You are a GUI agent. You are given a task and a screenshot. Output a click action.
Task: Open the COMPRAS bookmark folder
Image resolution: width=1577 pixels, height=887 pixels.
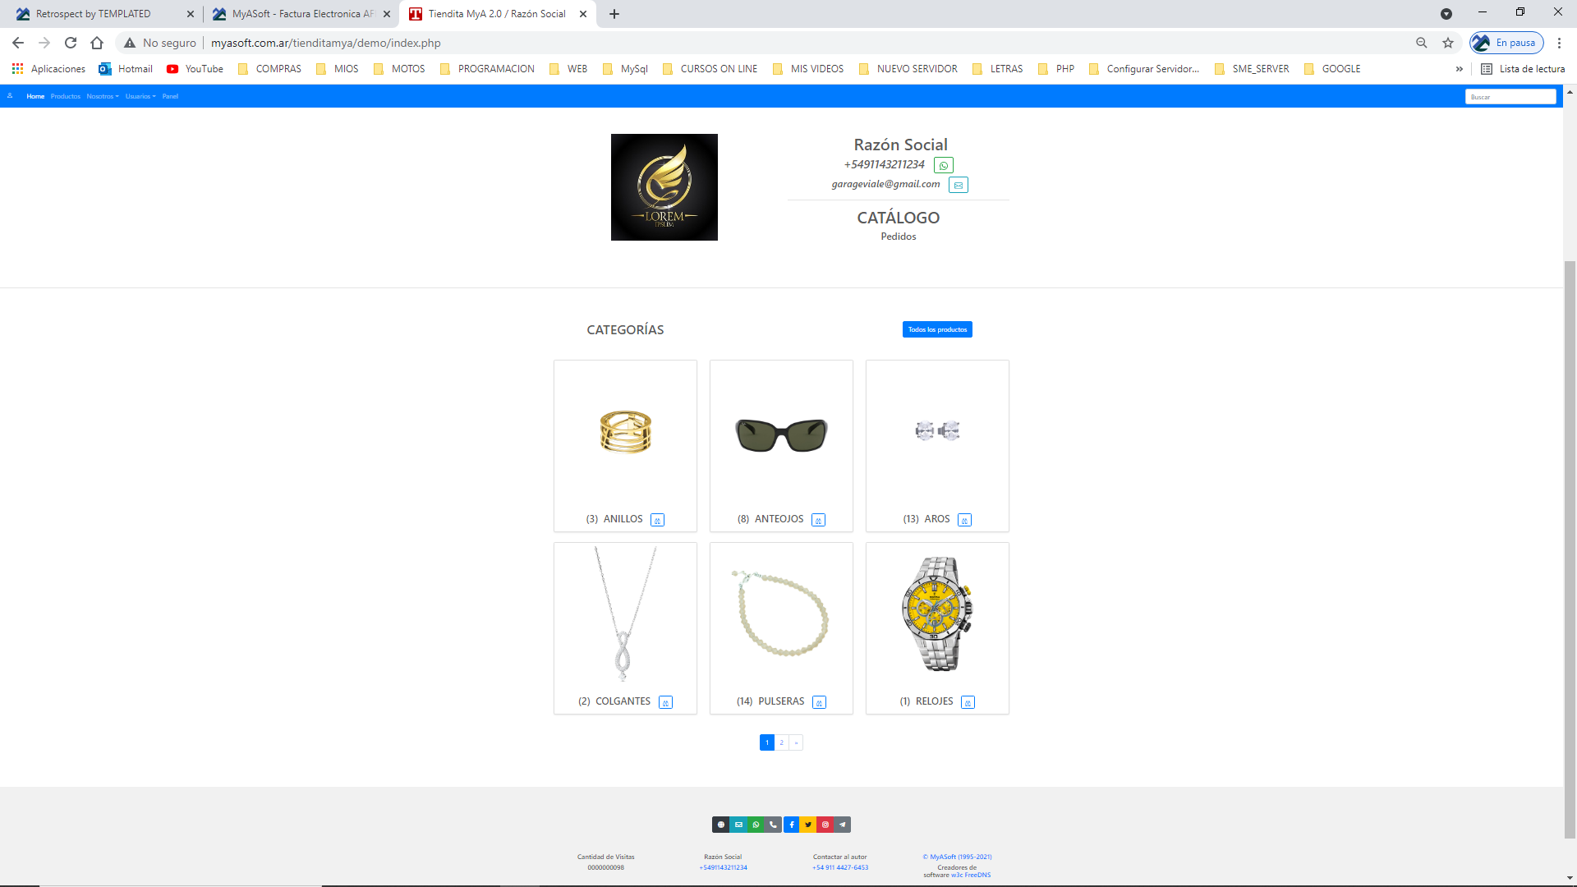pos(269,69)
